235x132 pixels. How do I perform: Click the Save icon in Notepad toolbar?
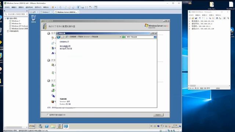(196, 18)
